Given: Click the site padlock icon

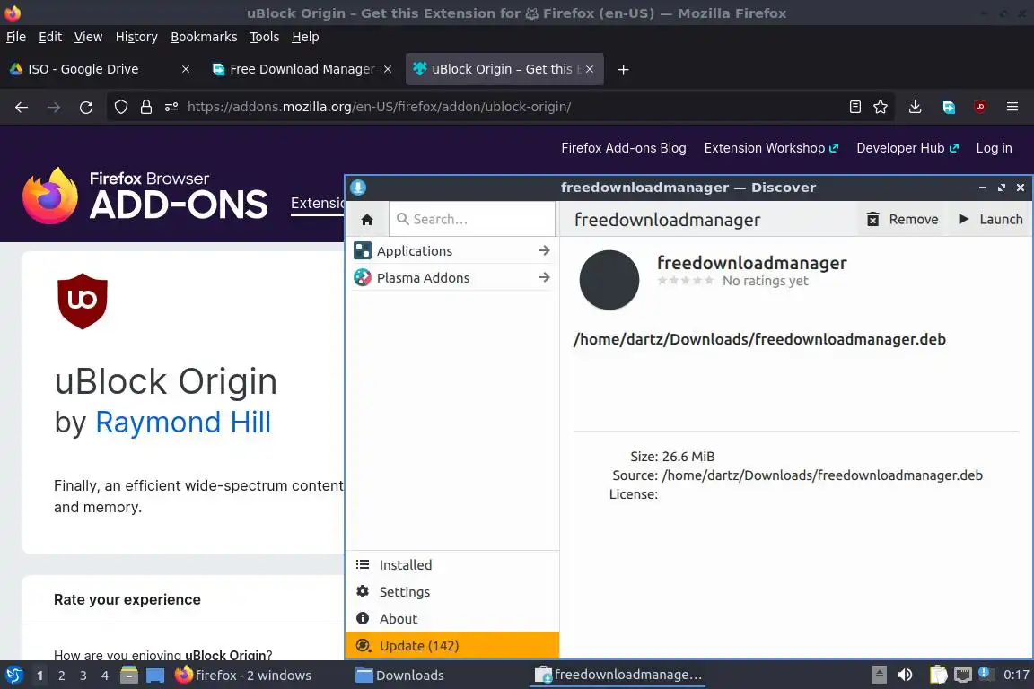Looking at the screenshot, I should coord(146,107).
